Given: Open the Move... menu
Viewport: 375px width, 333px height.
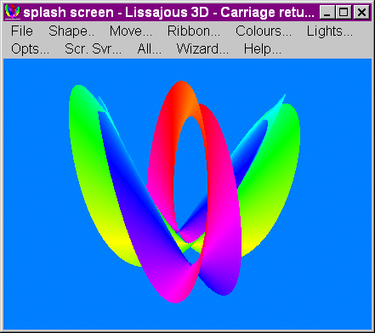Looking at the screenshot, I should [x=131, y=31].
